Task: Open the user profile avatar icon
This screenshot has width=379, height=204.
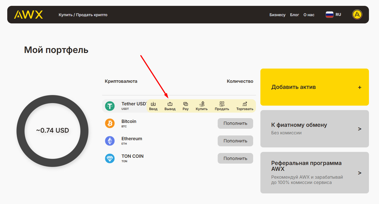Action: 357,14
